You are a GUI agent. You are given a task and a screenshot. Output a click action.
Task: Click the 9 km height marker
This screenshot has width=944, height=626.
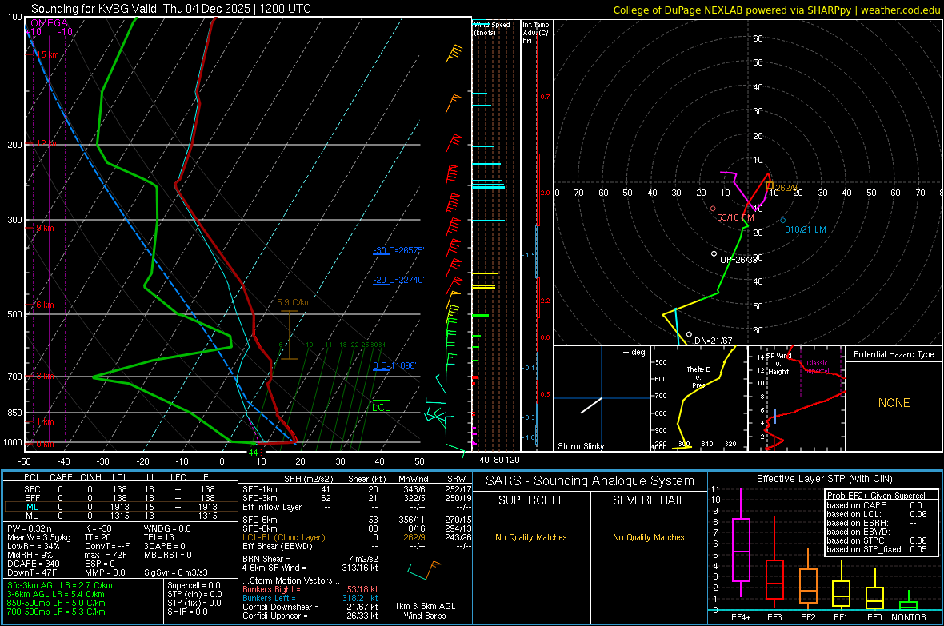coord(45,228)
